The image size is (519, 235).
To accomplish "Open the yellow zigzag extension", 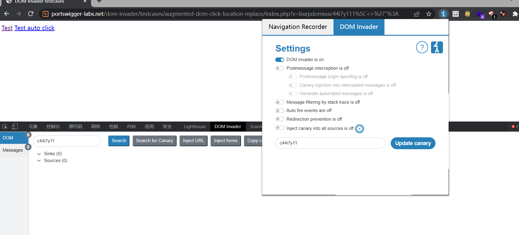I will [467, 14].
